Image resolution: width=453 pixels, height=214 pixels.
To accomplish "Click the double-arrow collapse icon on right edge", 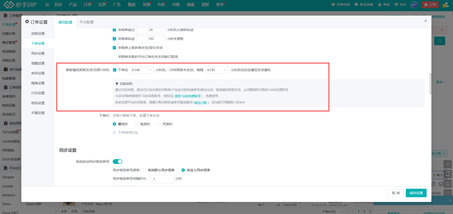I will click(447, 164).
